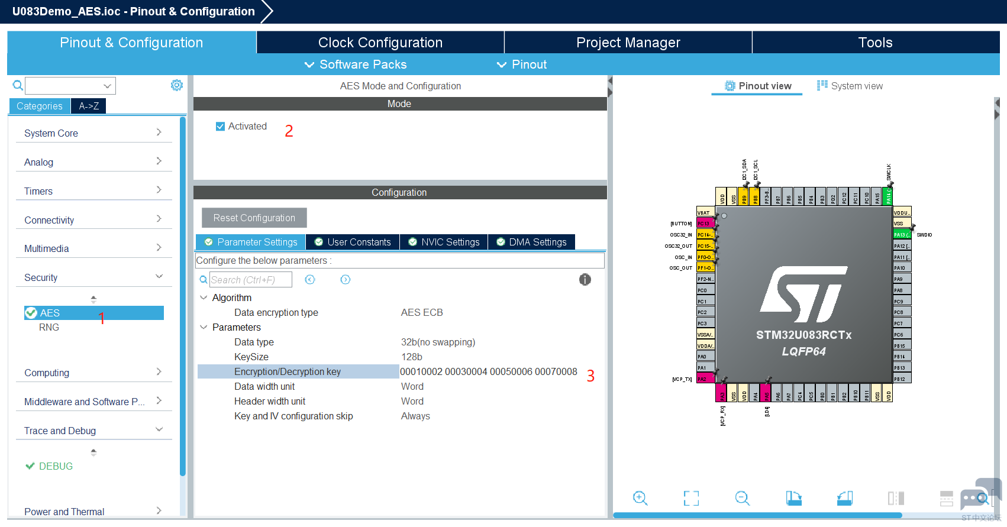Edit the Encryption/Decryption key value

(489, 371)
